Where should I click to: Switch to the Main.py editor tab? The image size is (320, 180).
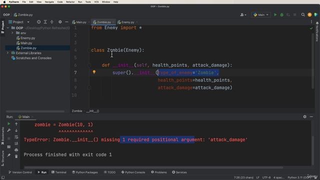point(79,22)
